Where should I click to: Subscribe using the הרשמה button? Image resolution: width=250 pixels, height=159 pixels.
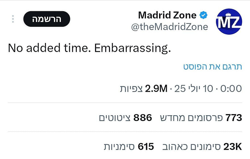pos(47,19)
